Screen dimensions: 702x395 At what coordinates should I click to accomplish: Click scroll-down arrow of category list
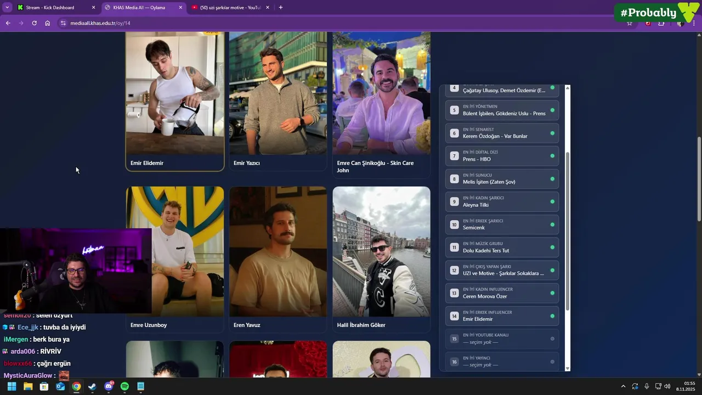tap(568, 369)
